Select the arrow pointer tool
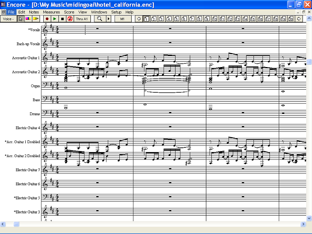The width and height of the screenshot is (312, 234). pos(21,19)
